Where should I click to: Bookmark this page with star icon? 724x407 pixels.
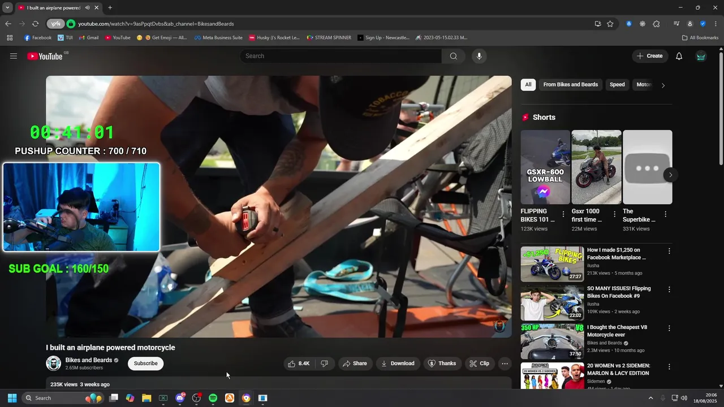[x=610, y=24]
